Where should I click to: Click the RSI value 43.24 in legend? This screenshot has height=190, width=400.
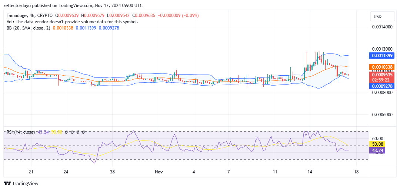click(43, 132)
